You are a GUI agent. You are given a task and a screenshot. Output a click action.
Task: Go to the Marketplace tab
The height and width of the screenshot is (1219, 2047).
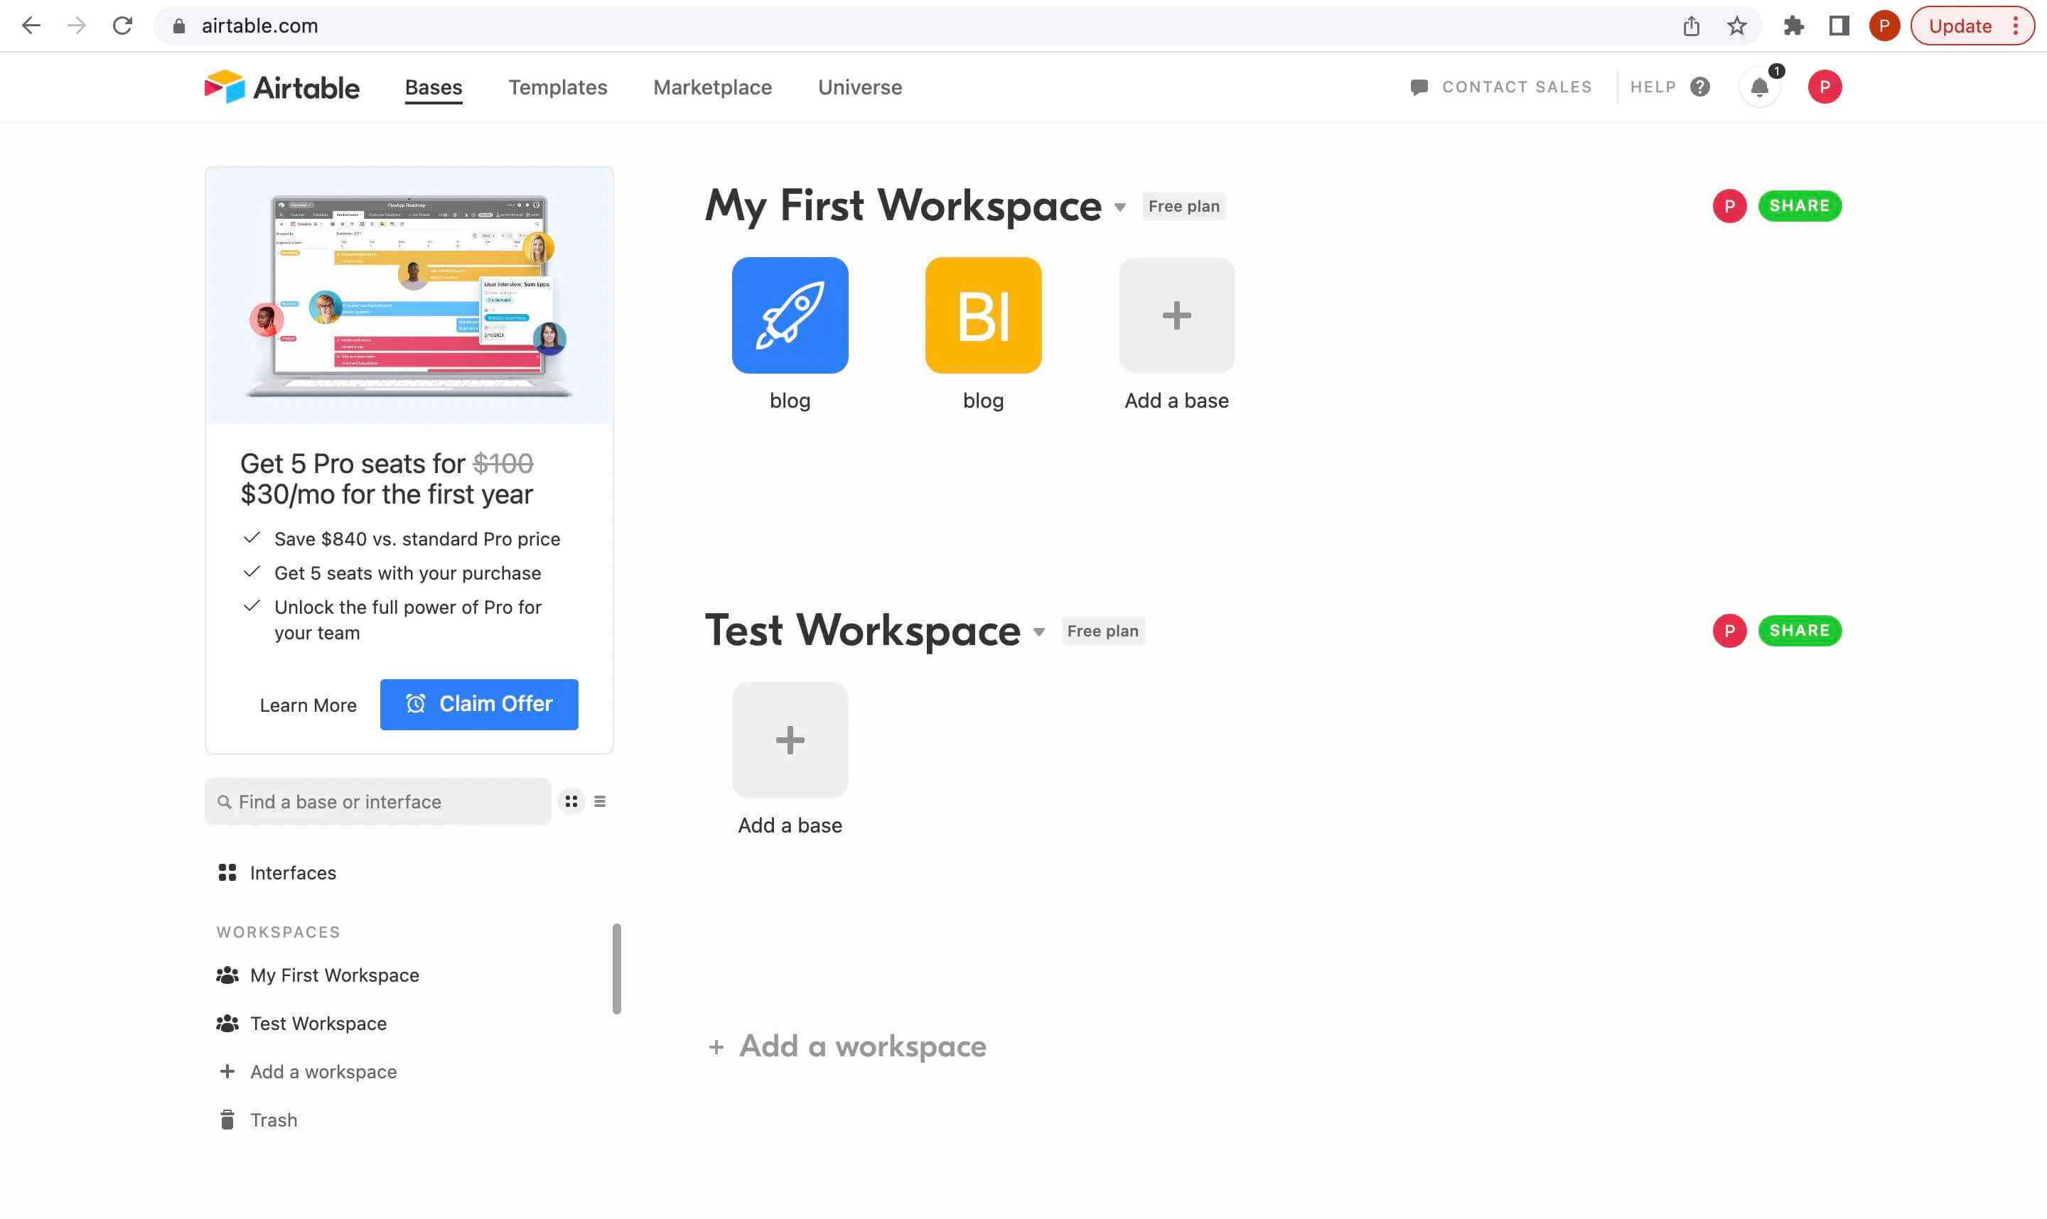[711, 87]
